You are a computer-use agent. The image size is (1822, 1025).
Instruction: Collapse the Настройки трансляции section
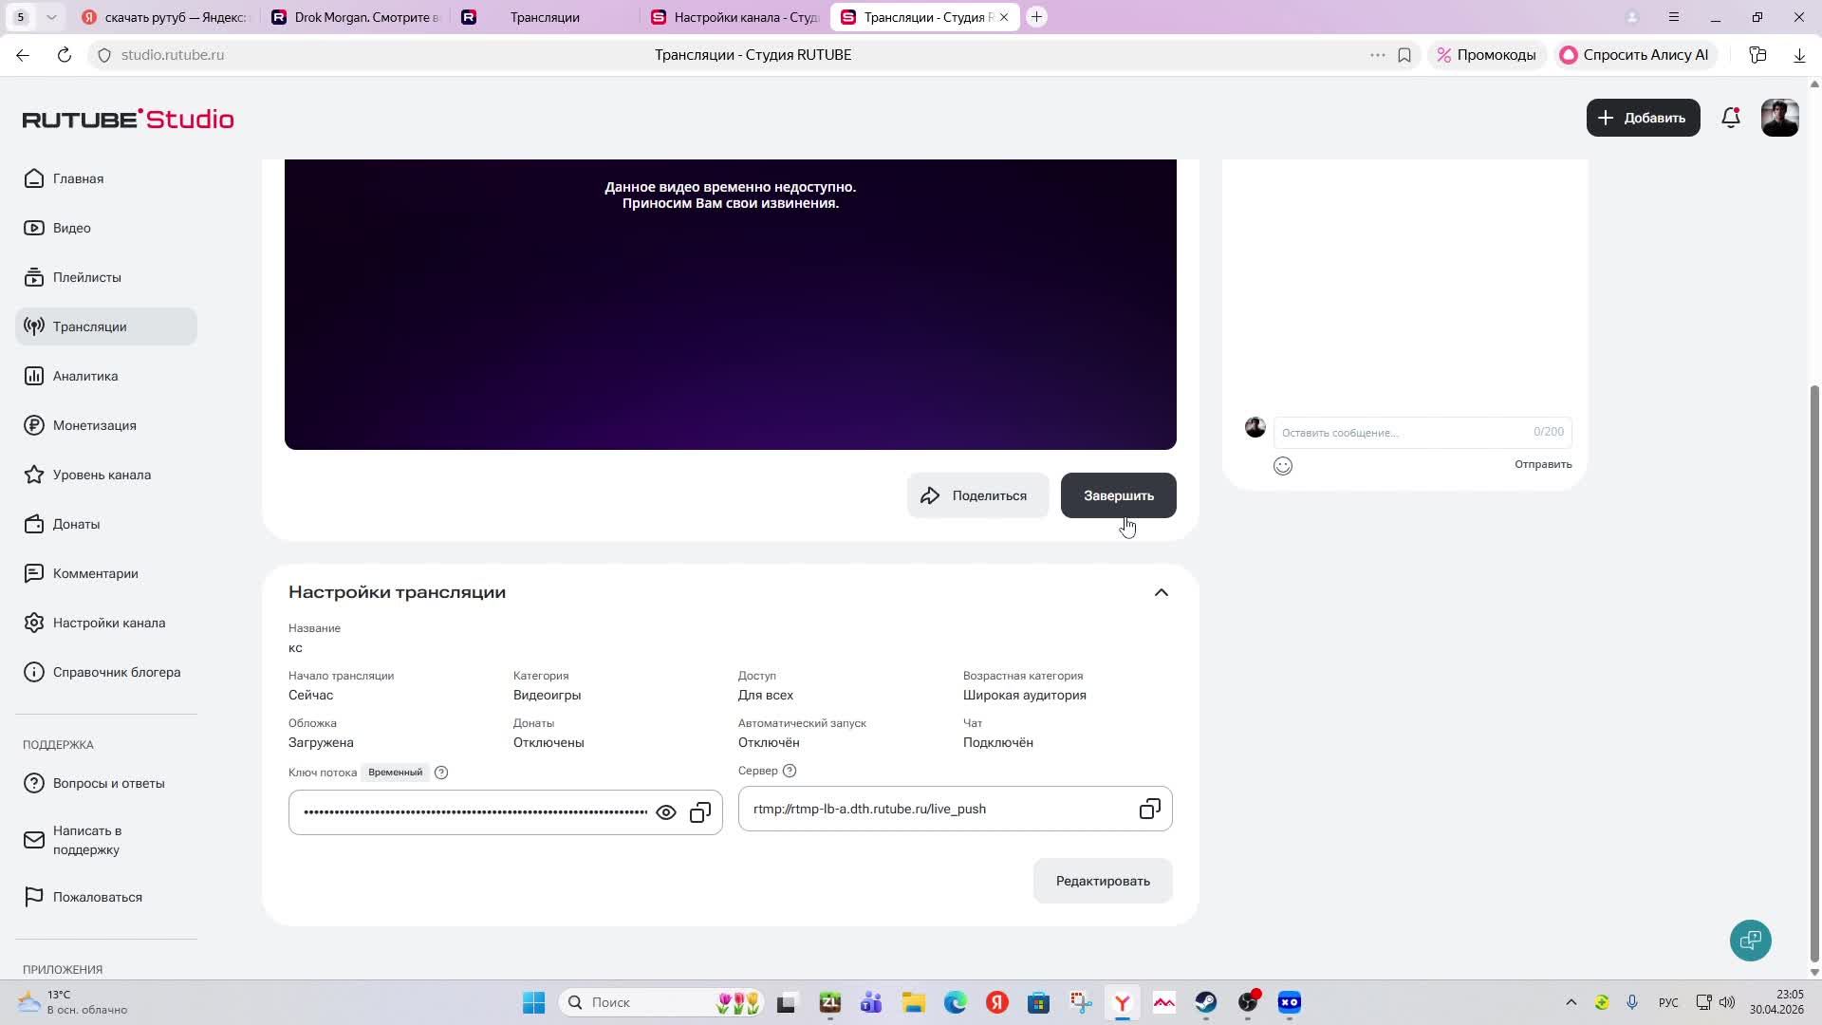pos(1161,593)
